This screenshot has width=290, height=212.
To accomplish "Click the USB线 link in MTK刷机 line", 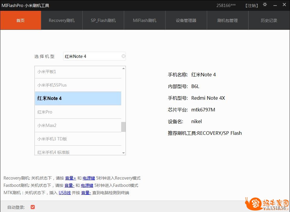I will click(x=65, y=193).
